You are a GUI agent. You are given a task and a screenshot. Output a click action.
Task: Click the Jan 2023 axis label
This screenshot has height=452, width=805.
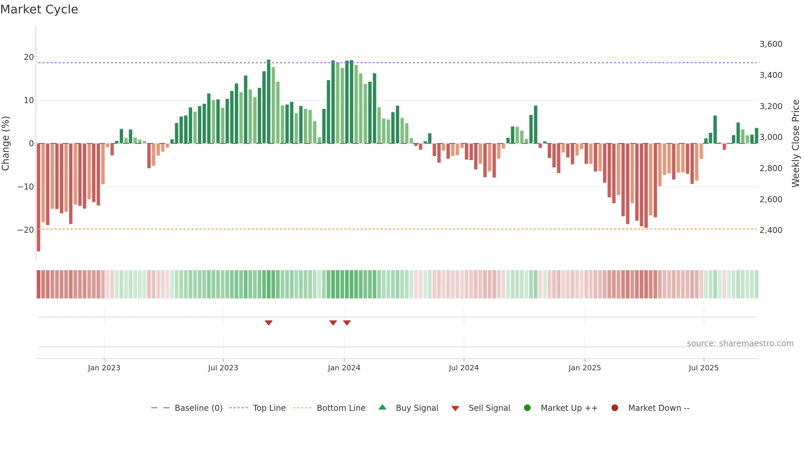tap(104, 368)
